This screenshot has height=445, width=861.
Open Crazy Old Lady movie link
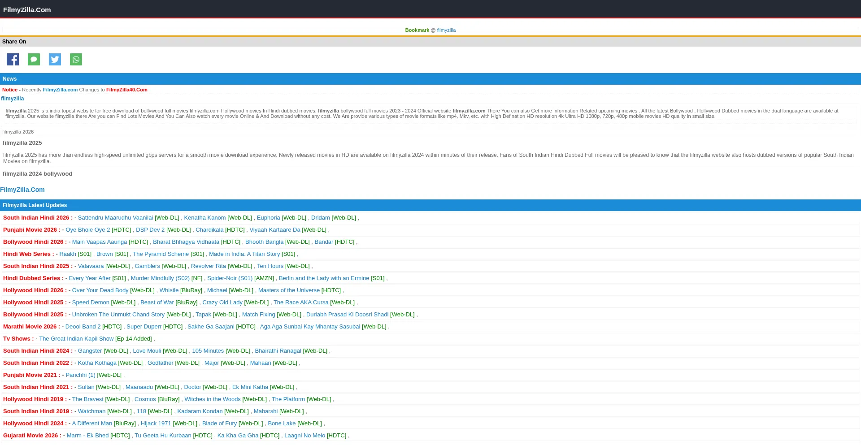click(x=222, y=302)
